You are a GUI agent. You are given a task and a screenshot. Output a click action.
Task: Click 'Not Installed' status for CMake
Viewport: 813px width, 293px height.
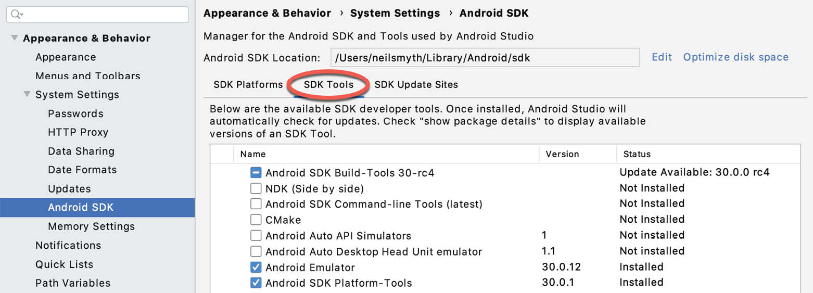click(x=652, y=219)
